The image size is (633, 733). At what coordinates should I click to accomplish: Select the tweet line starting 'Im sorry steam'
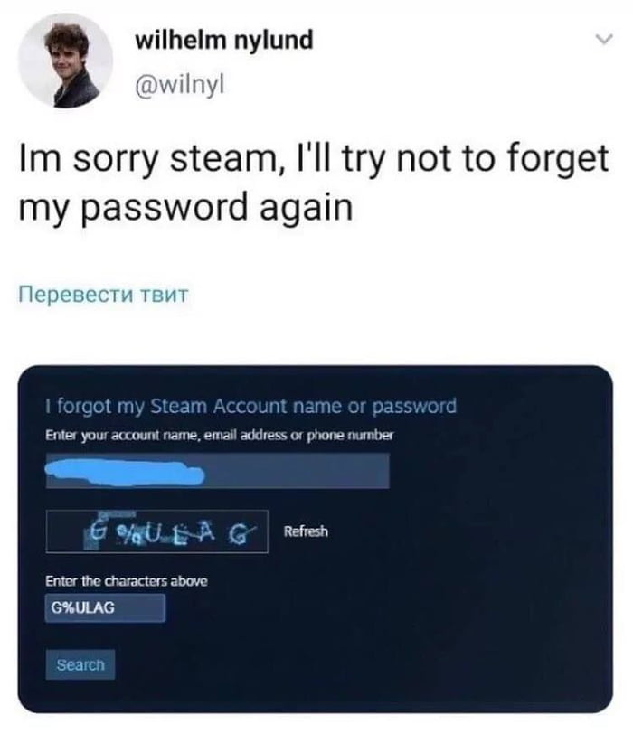(x=314, y=159)
